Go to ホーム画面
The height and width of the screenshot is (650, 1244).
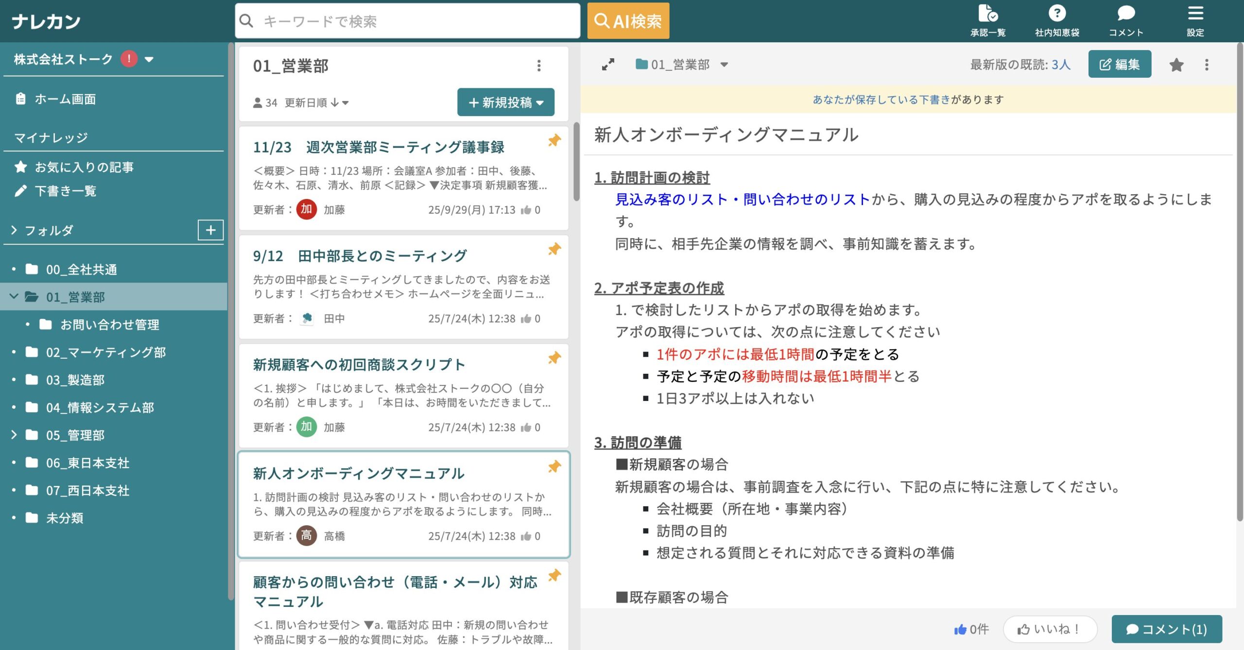(55, 99)
